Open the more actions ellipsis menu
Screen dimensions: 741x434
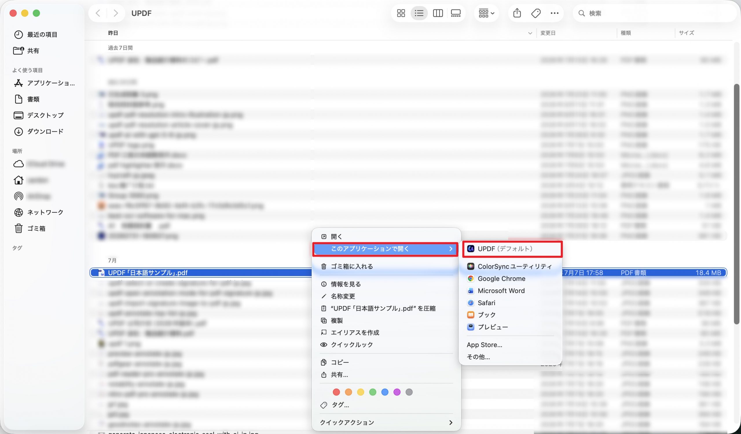(554, 13)
